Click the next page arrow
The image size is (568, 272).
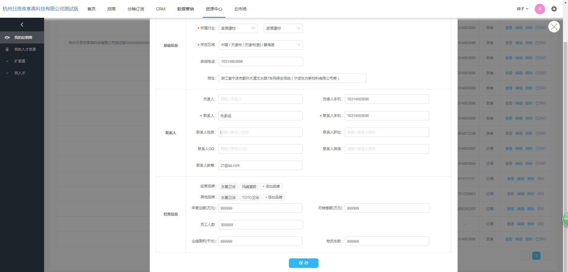pyautogui.click(x=547, y=256)
